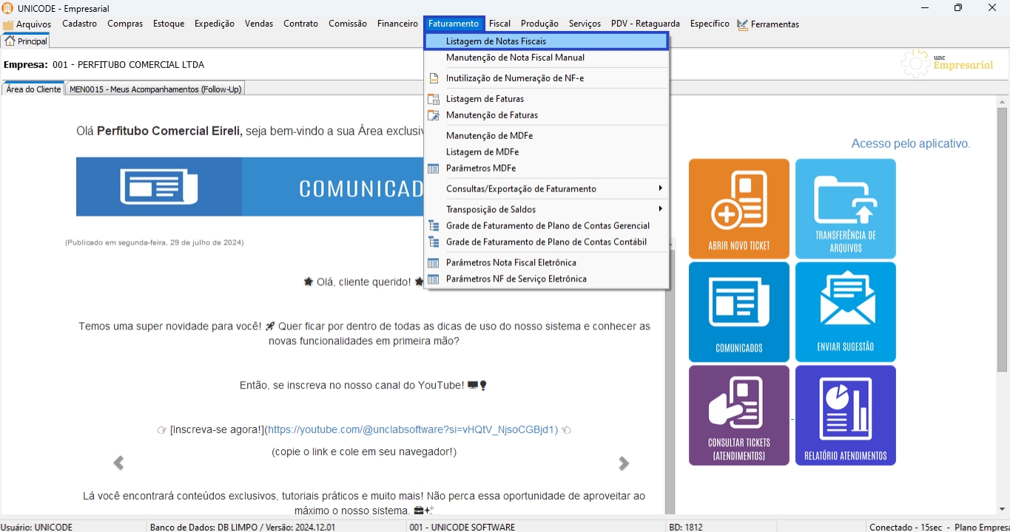Click the Arquivos folder icon in menu bar
The height and width of the screenshot is (532, 1010).
tap(8, 25)
